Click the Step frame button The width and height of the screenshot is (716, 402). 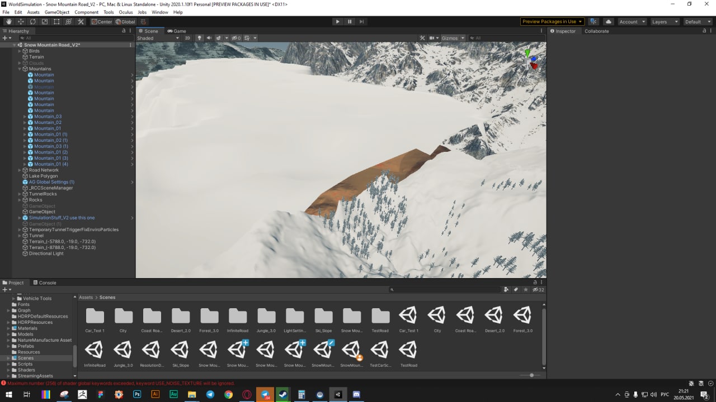pos(362,22)
